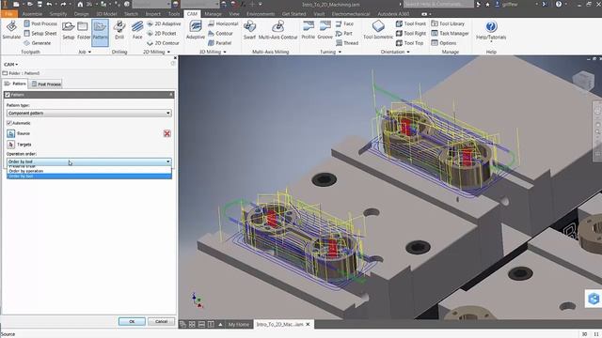Select the turning Profile operation
Image resolution: width=602 pixels, height=338 pixels.
(308, 30)
